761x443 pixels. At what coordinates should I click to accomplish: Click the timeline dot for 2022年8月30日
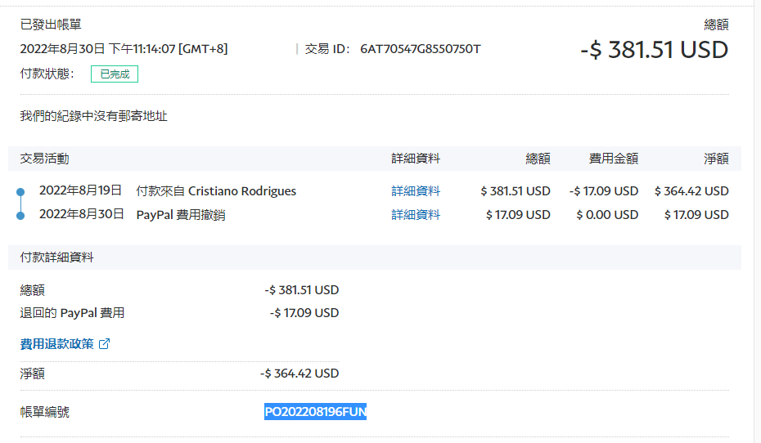pos(20,216)
